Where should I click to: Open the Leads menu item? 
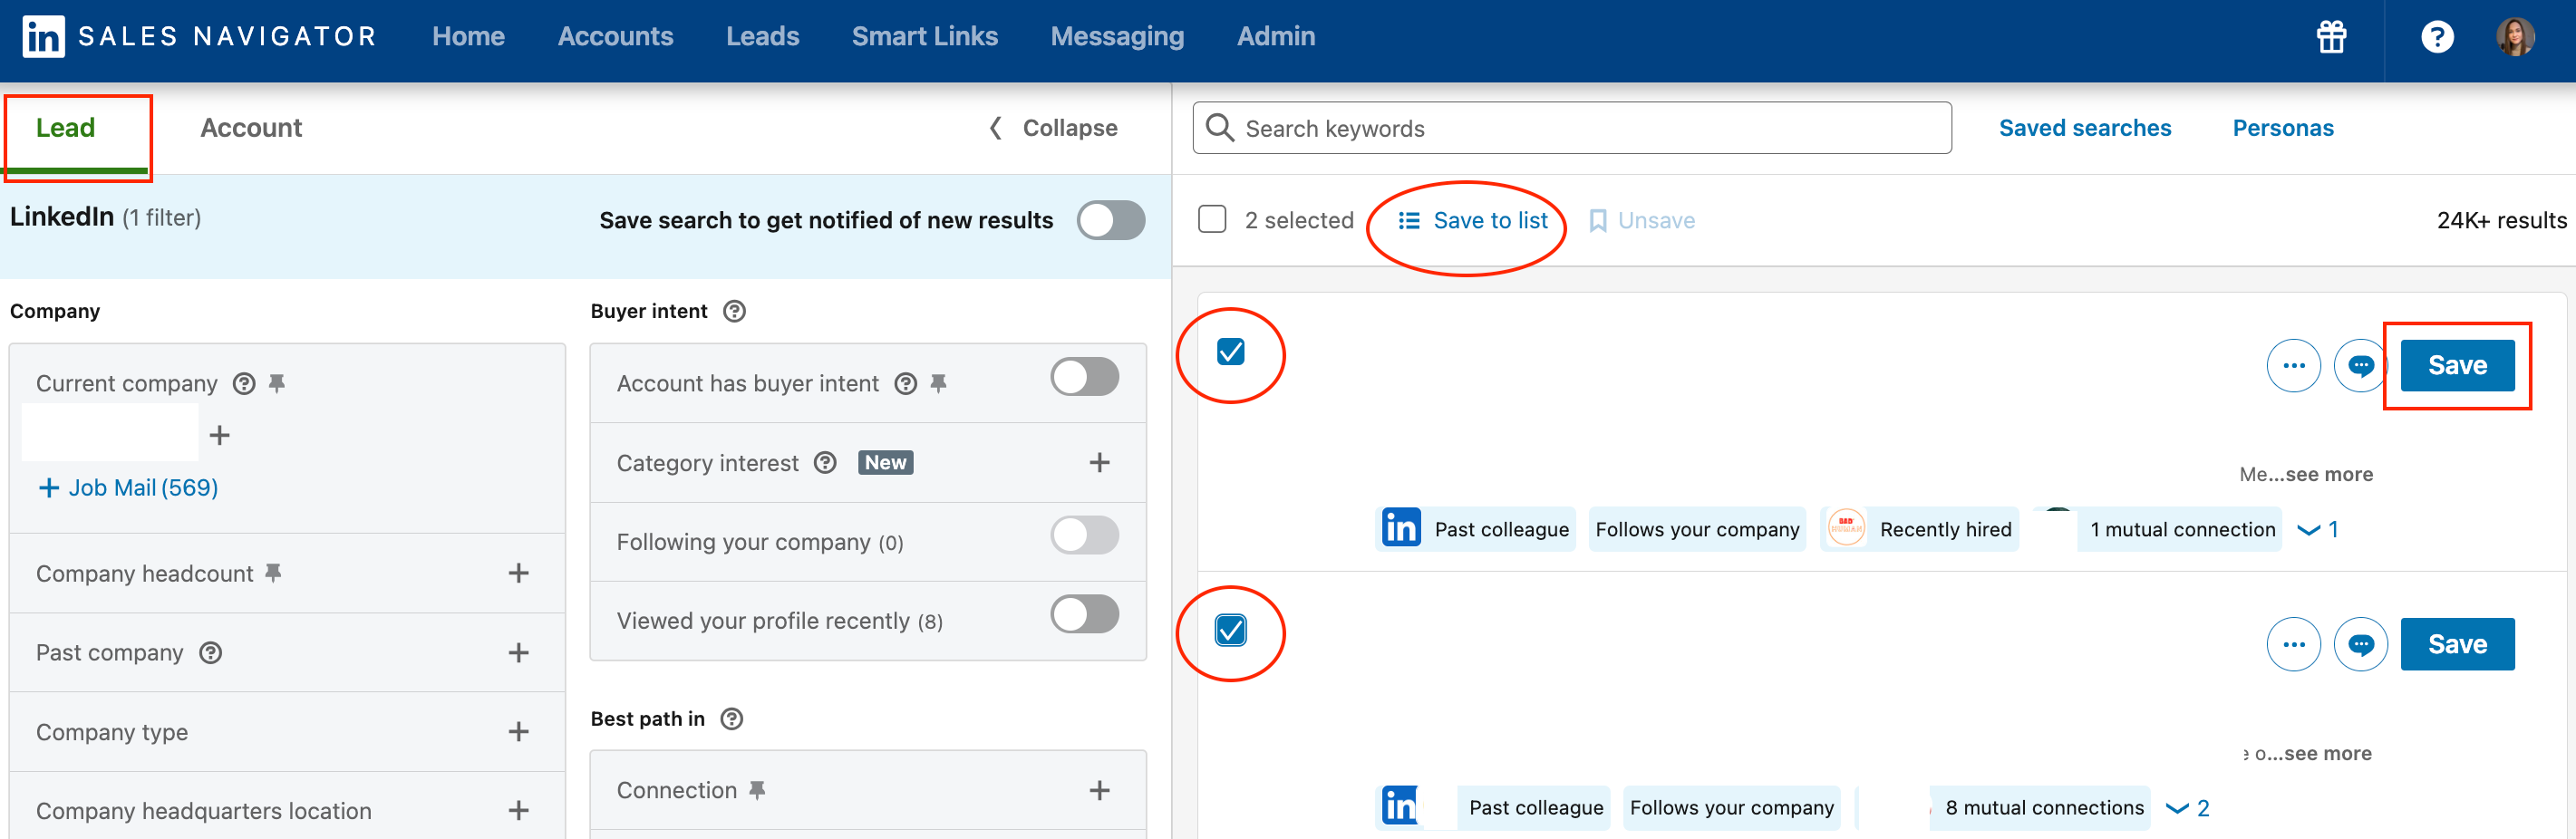pyautogui.click(x=762, y=37)
